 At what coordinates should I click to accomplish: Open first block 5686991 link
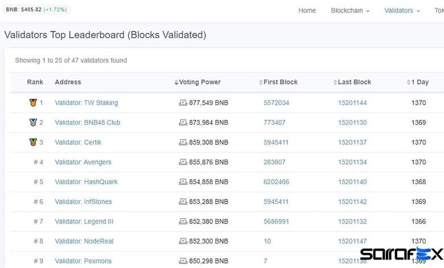(276, 221)
